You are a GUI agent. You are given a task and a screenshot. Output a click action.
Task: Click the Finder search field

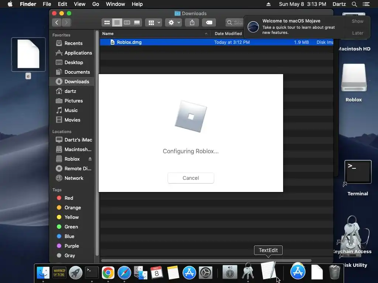pos(235,22)
